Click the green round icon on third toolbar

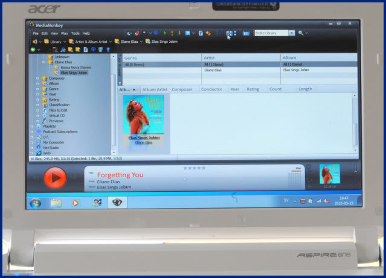[33, 49]
